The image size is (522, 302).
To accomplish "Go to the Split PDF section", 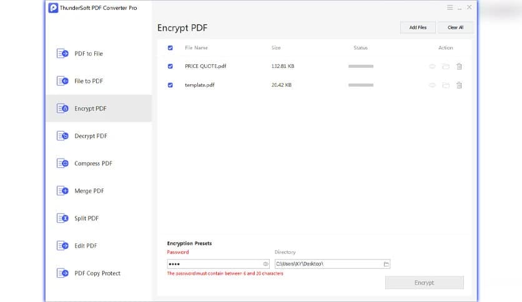I will (x=99, y=218).
